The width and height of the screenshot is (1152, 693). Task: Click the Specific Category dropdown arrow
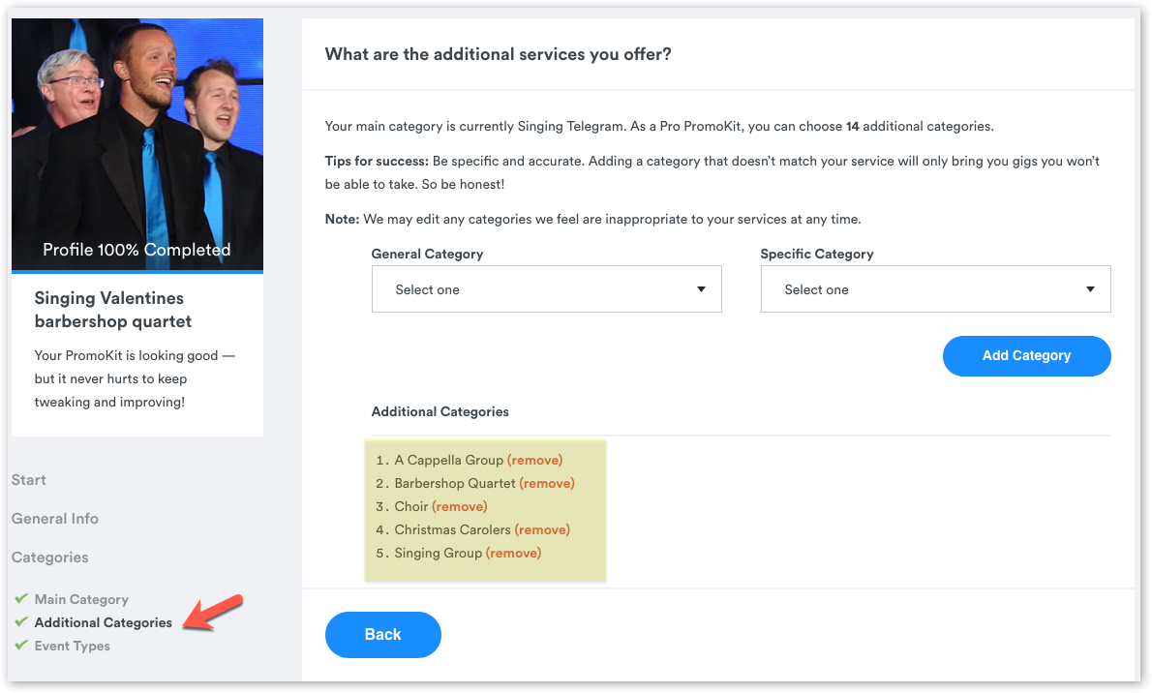tap(1090, 289)
